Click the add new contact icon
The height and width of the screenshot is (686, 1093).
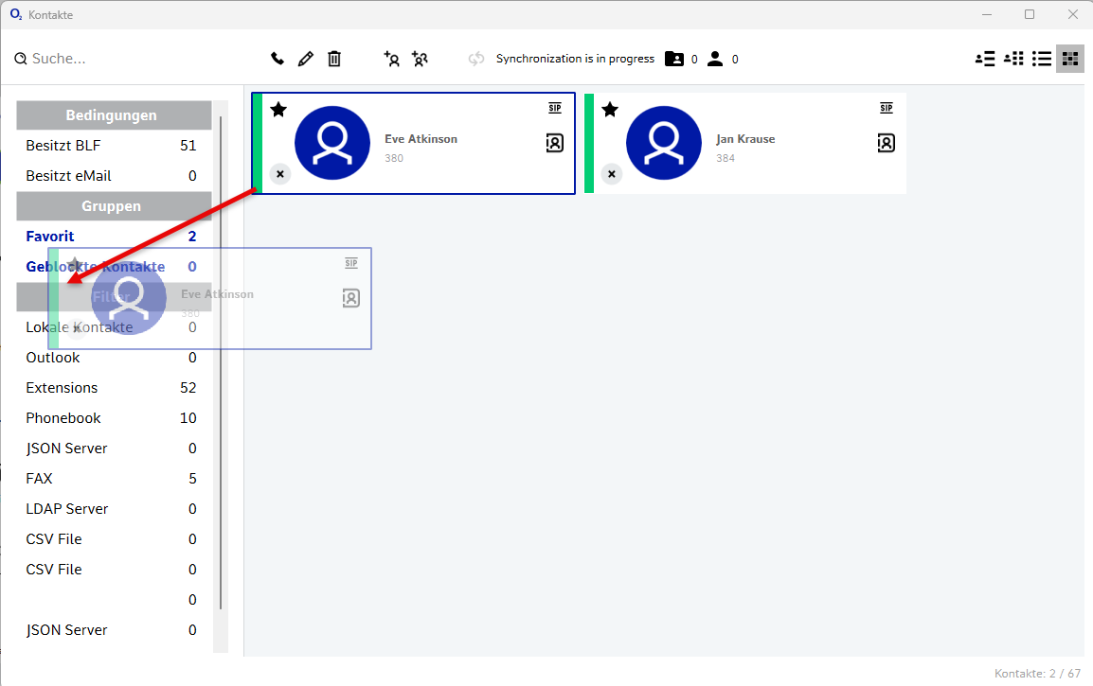point(391,59)
